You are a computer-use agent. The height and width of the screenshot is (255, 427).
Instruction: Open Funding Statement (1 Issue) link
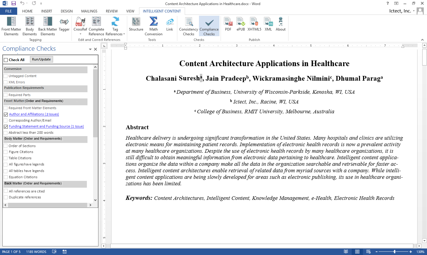coord(46,126)
